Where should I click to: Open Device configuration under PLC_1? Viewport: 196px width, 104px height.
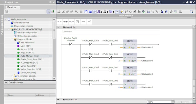click(x=27, y=32)
